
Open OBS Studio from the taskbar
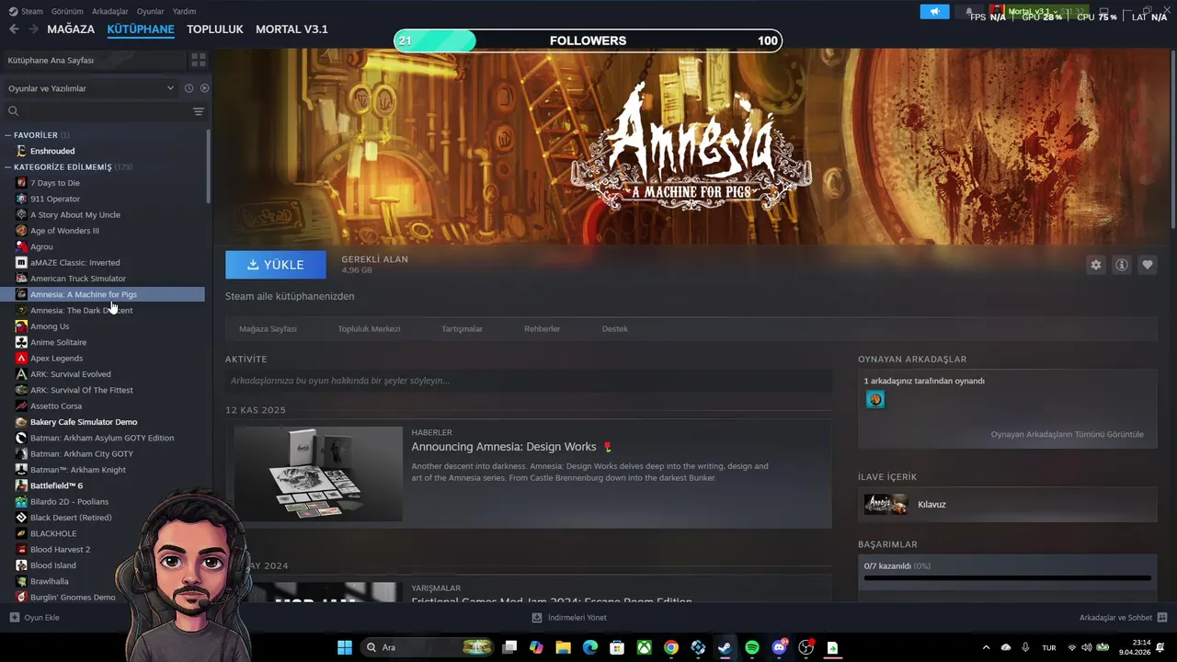(806, 647)
